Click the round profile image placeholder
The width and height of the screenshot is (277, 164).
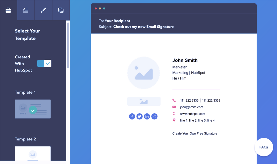point(144,73)
